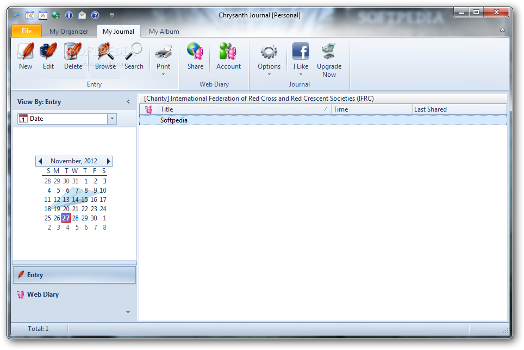Image resolution: width=524 pixels, height=350 pixels.
Task: Click the I Like Facebook icon
Action: [301, 51]
